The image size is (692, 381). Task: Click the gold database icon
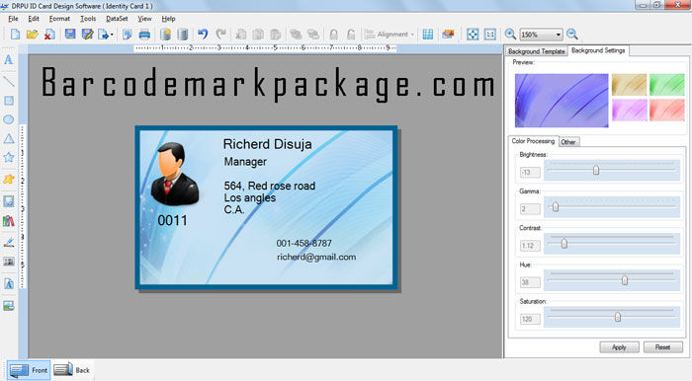(165, 35)
